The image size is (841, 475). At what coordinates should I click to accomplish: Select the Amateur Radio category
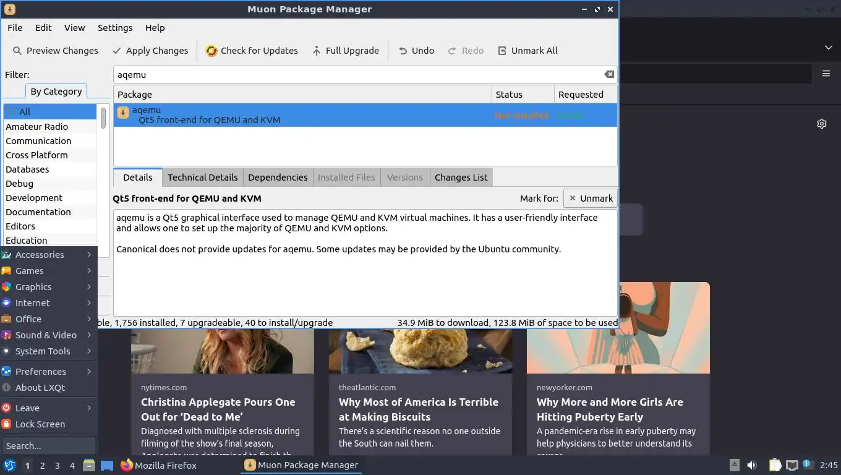tap(50, 126)
